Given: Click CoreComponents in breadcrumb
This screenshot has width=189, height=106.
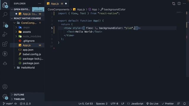Looking at the screenshot, I should 58,9.
